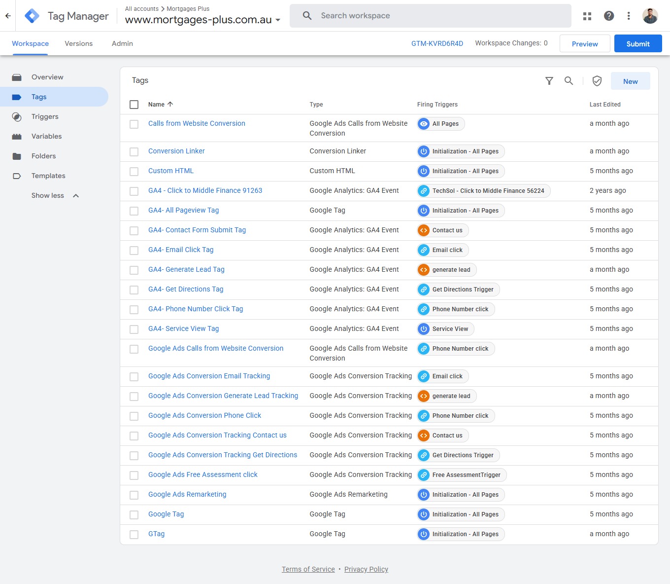Image resolution: width=670 pixels, height=584 pixels.
Task: Click the Service View trigger icon
Action: [x=424, y=329]
